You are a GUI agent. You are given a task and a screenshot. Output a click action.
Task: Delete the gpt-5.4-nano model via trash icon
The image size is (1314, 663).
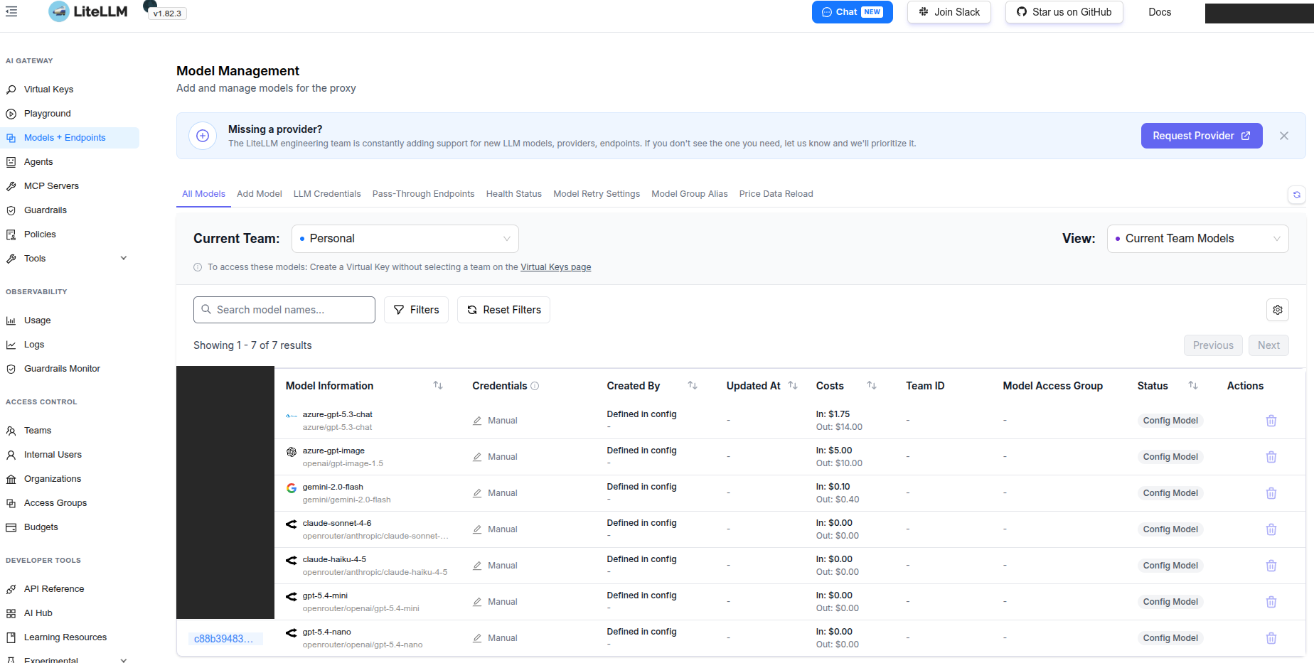click(x=1271, y=638)
